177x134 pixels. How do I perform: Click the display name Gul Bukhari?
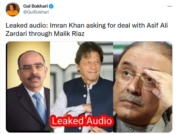[x=35, y=6]
